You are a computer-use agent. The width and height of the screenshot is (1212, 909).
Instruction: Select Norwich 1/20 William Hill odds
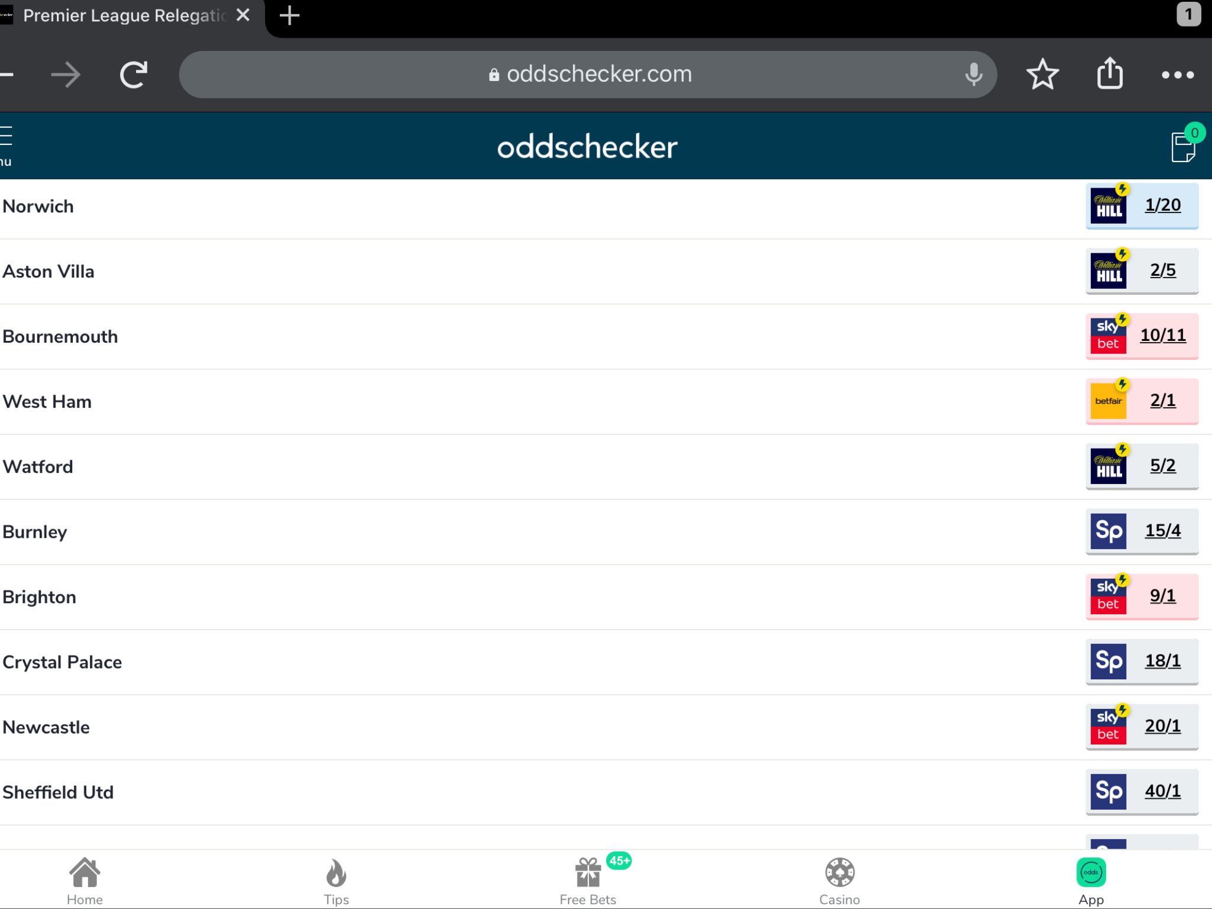click(1142, 205)
